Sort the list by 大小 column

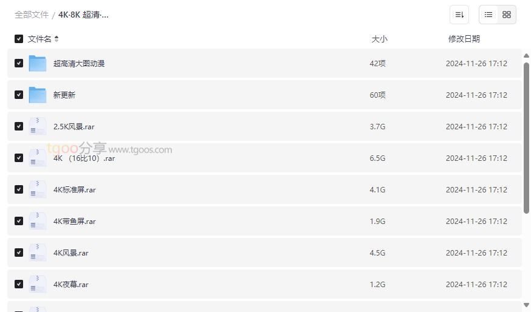[379, 39]
